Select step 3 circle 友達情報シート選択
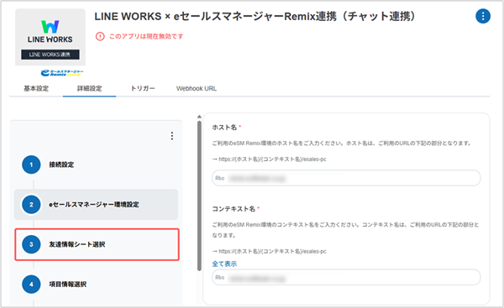 click(x=31, y=244)
